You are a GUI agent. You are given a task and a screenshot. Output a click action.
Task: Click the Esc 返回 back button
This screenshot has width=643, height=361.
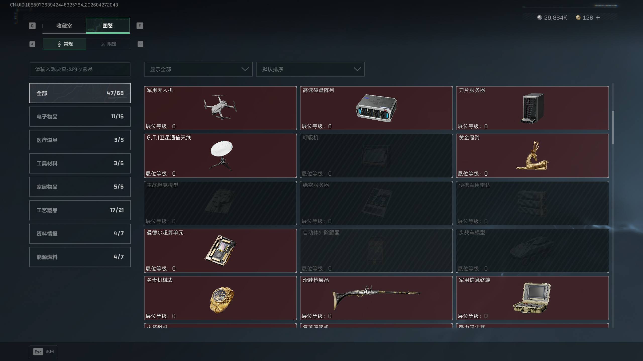pyautogui.click(x=43, y=352)
